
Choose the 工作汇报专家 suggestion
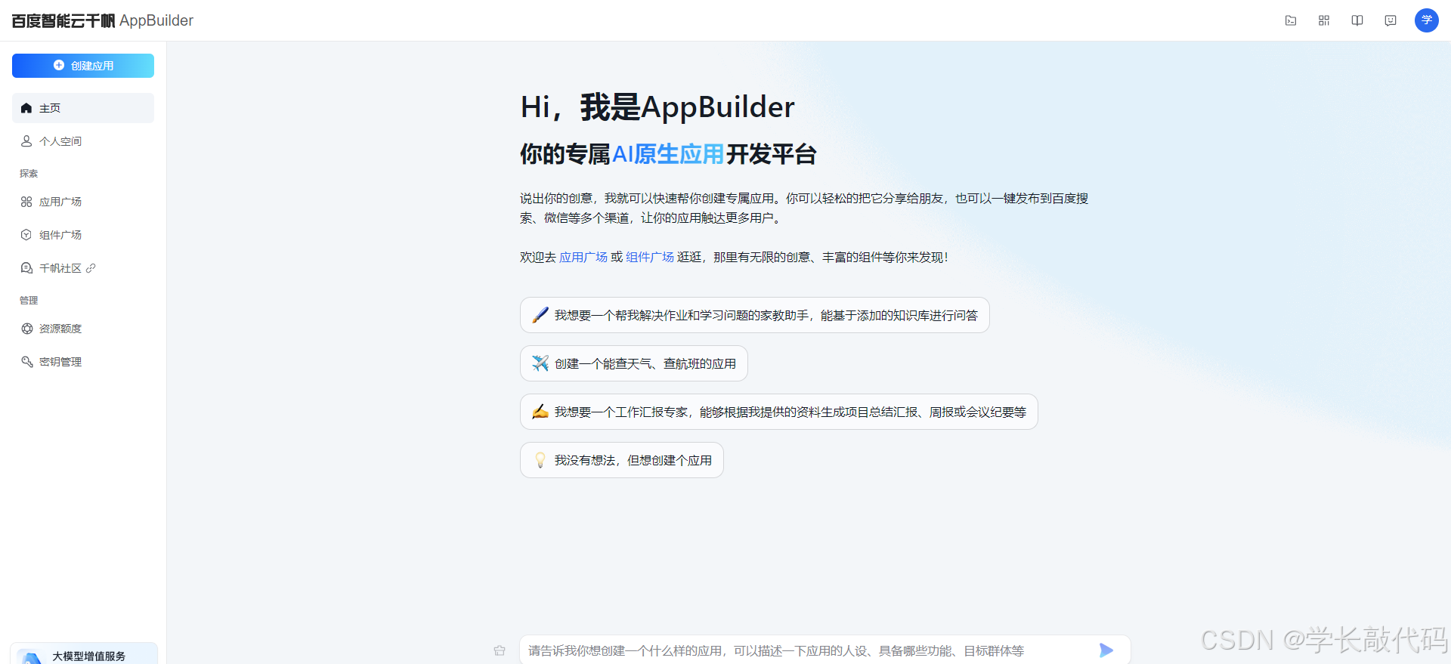pyautogui.click(x=779, y=412)
